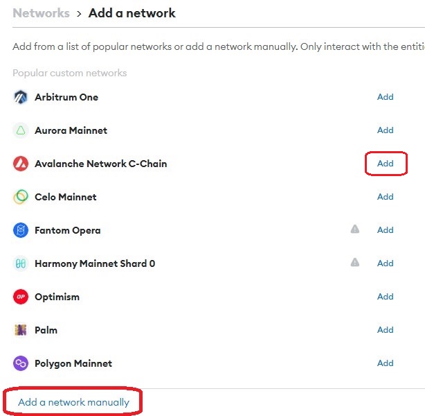The width and height of the screenshot is (425, 416).
Task: Go back to Networks breadcrumb
Action: [x=41, y=13]
